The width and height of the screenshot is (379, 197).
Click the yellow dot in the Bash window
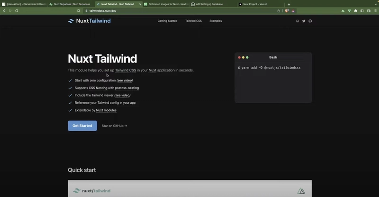243,57
